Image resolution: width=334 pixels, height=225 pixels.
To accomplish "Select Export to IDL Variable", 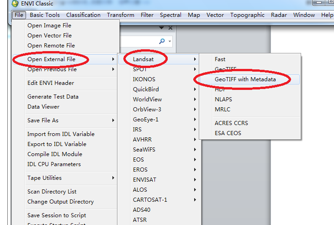I will [x=65, y=144].
